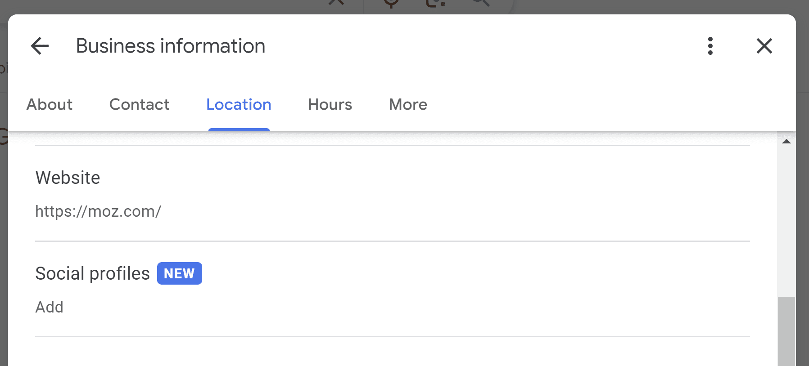Open the three-dot more options menu
Screen dimensions: 809x366
click(710, 46)
